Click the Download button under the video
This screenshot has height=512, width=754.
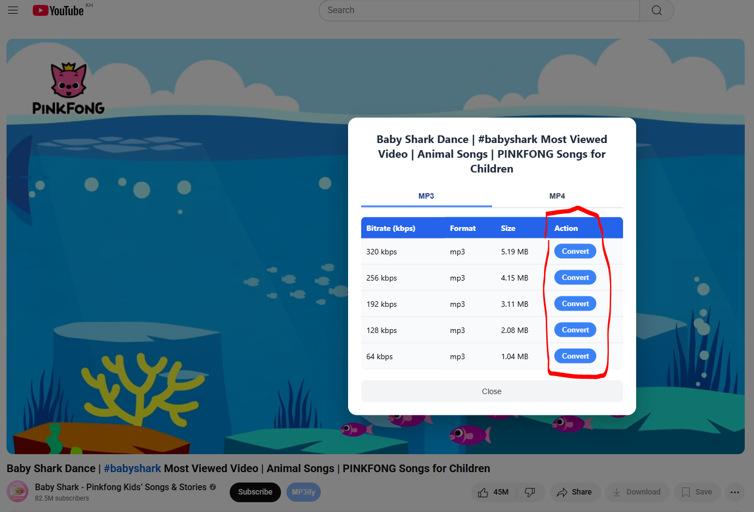click(637, 492)
